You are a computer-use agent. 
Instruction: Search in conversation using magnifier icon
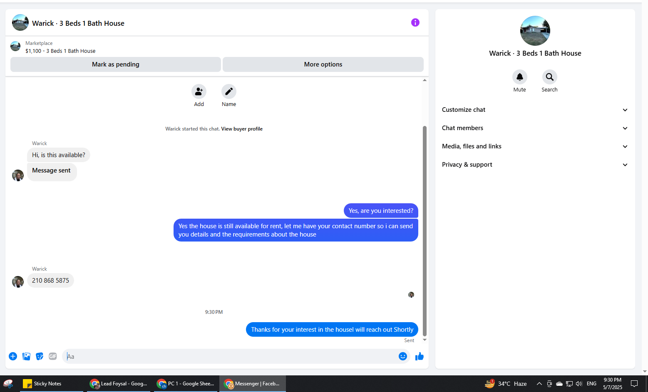tap(550, 77)
